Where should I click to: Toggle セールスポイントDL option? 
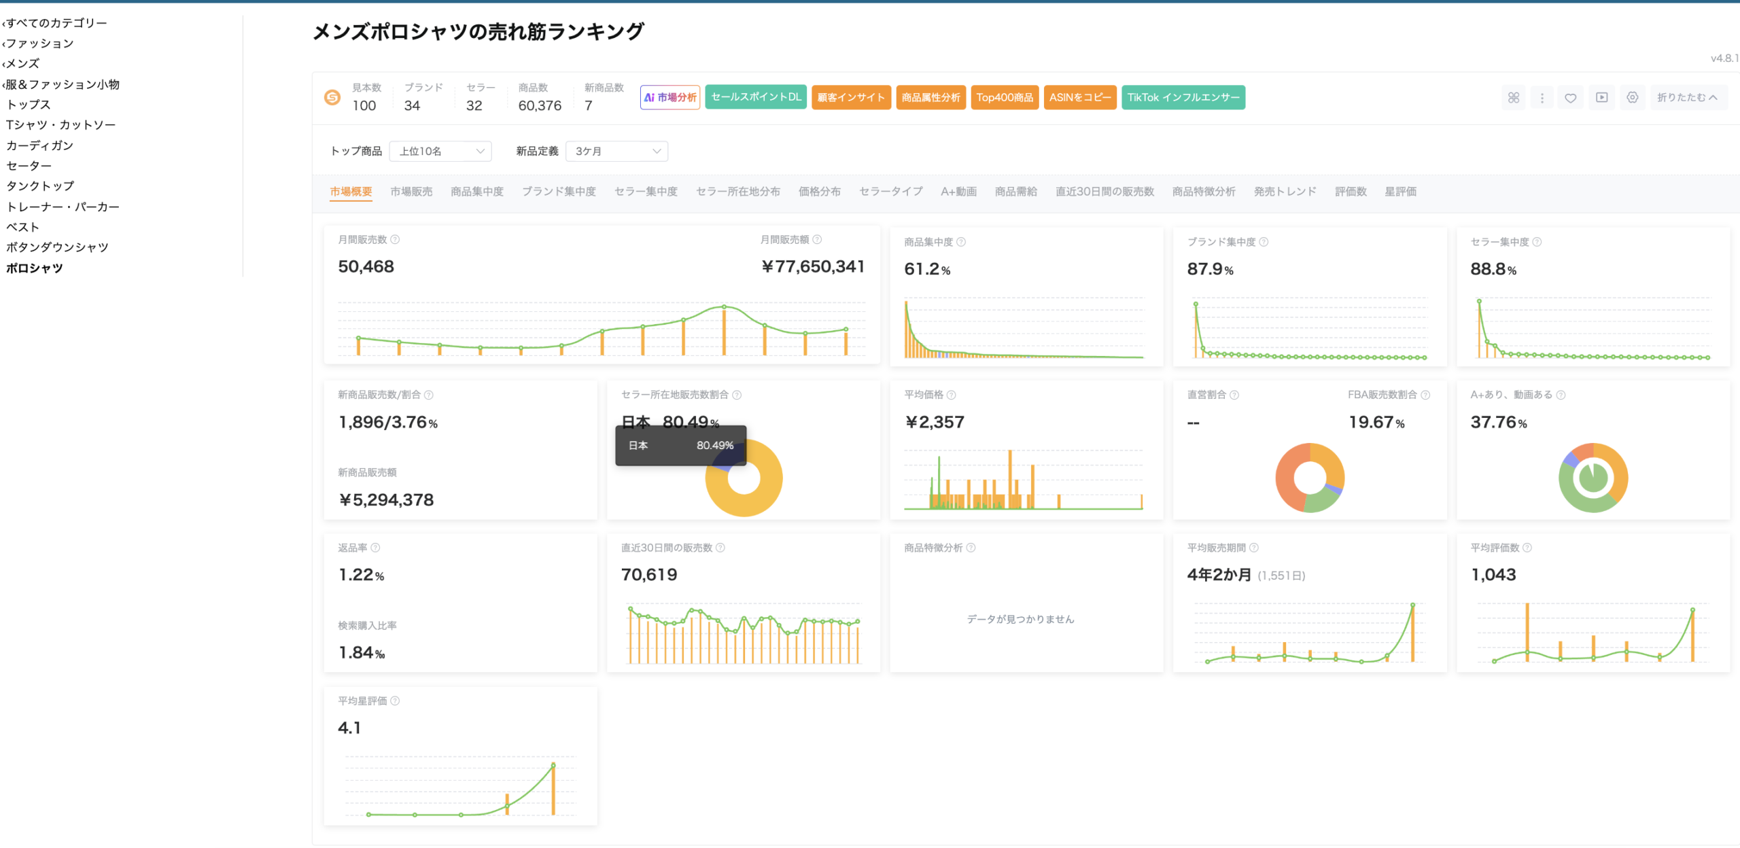(x=756, y=97)
